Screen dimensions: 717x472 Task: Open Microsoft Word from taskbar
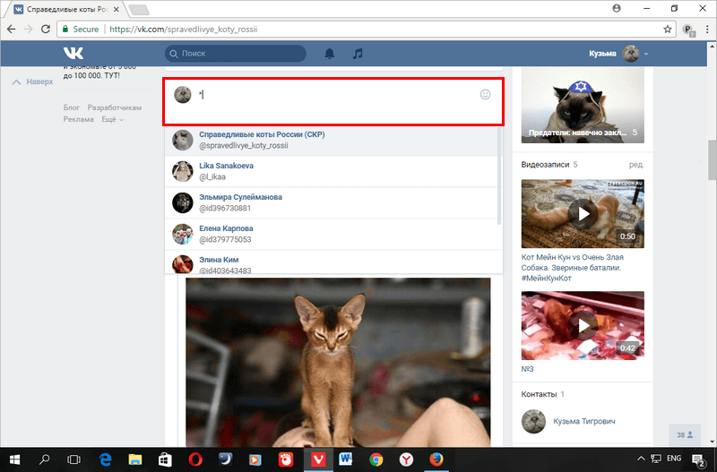point(346,459)
